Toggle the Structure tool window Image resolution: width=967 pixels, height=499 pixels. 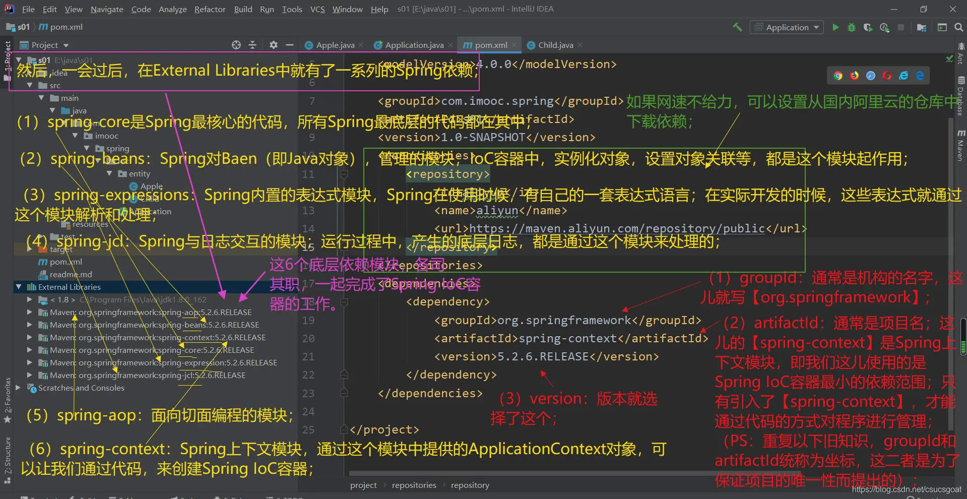pyautogui.click(x=8, y=456)
